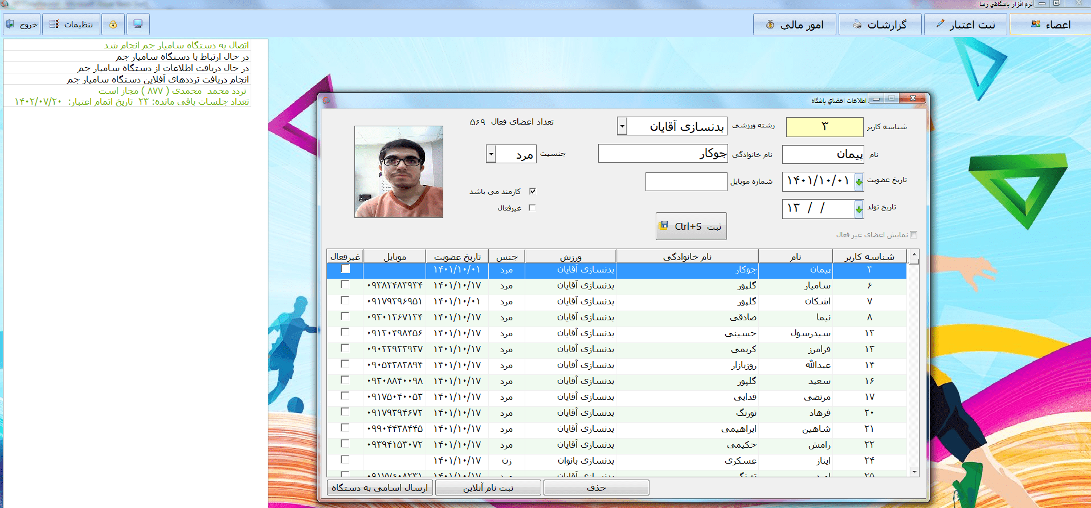The height and width of the screenshot is (508, 1091).
Task: Sort by the موبایل column header
Action: (395, 257)
